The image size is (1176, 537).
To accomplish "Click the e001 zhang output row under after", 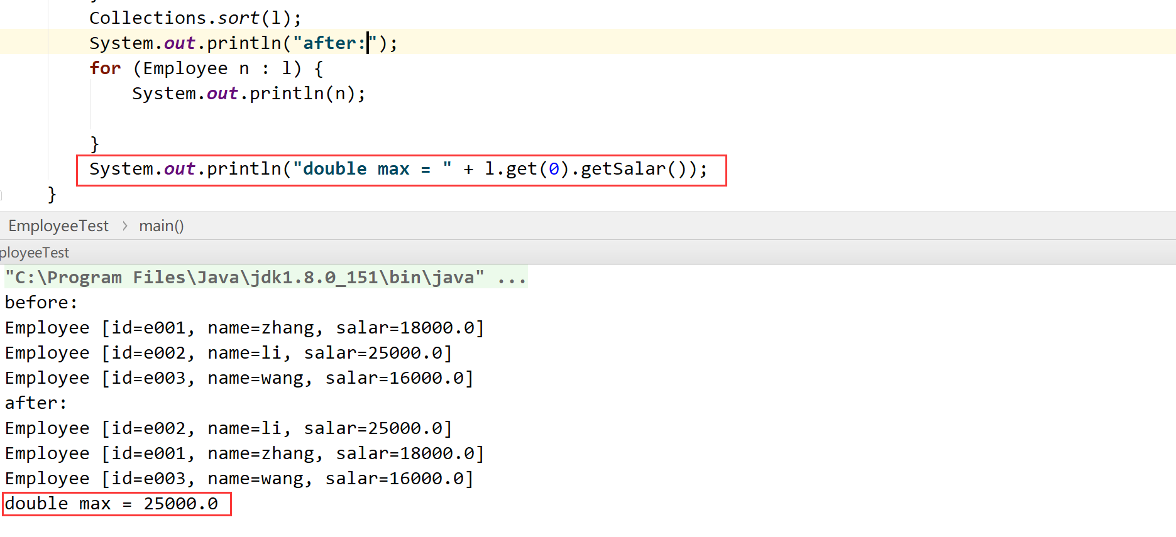I will coord(245,453).
